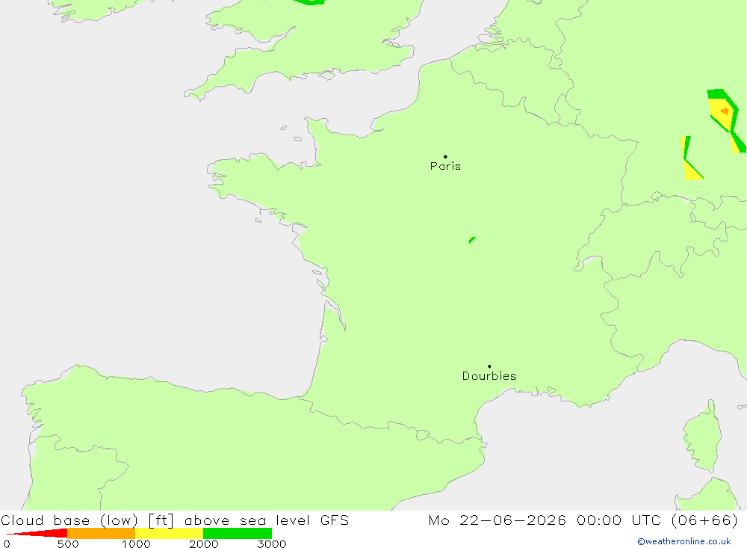Screen dimensions: 747x548
Task: Click the legend value 1000
Action: click(x=136, y=544)
